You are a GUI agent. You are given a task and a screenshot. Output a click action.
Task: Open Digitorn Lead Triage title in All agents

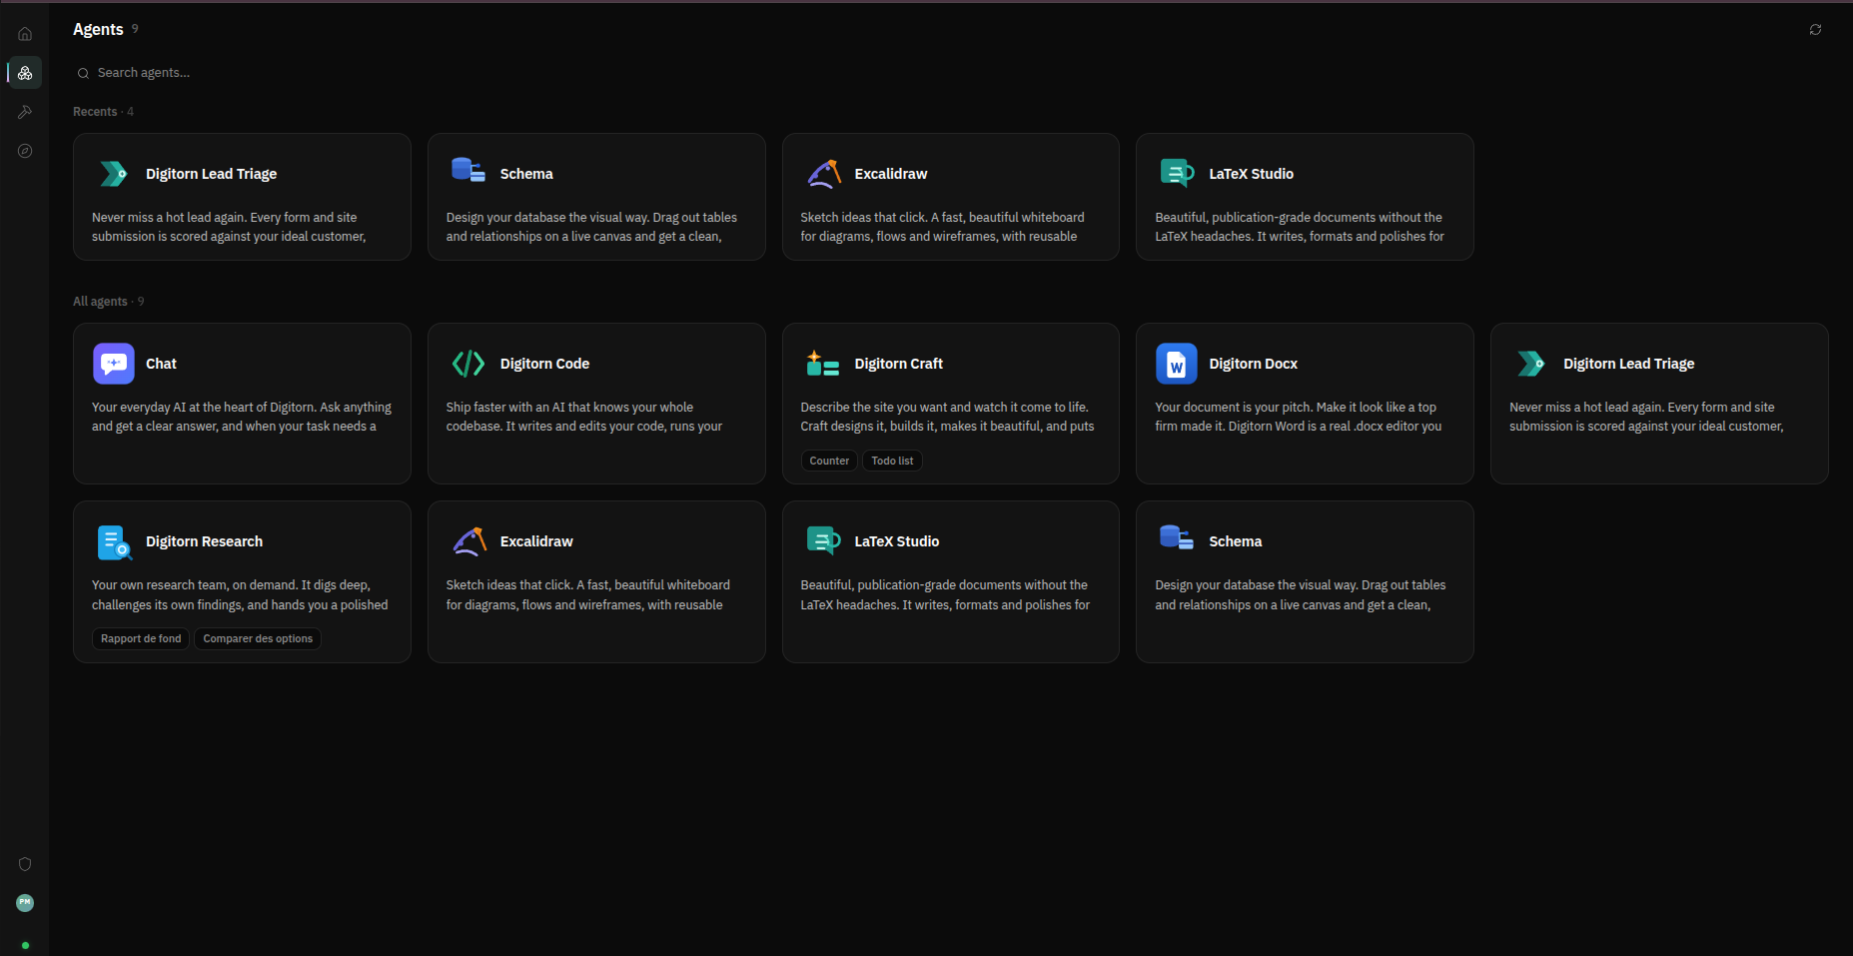point(1629,364)
